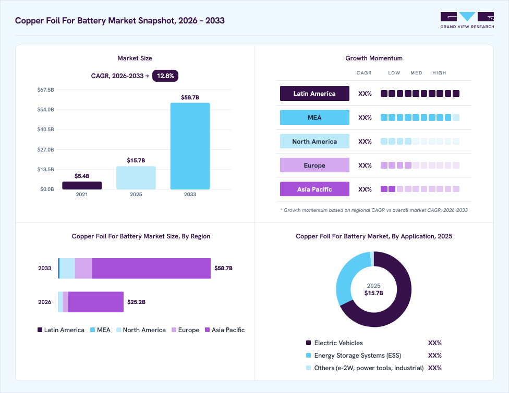Click the $5.4B label above 2021 bar
The width and height of the screenshot is (509, 393).
click(82, 176)
